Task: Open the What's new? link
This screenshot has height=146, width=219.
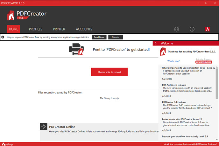Action: [173, 61]
